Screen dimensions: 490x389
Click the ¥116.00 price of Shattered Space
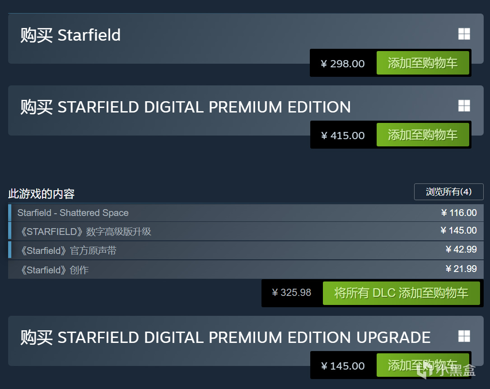coord(459,213)
